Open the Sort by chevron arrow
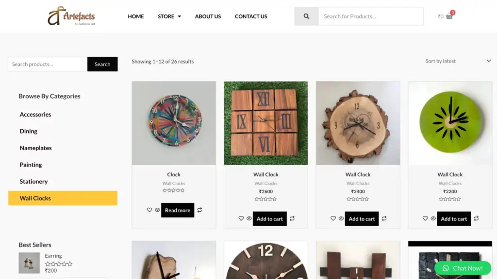This screenshot has width=497, height=279. 489,61
